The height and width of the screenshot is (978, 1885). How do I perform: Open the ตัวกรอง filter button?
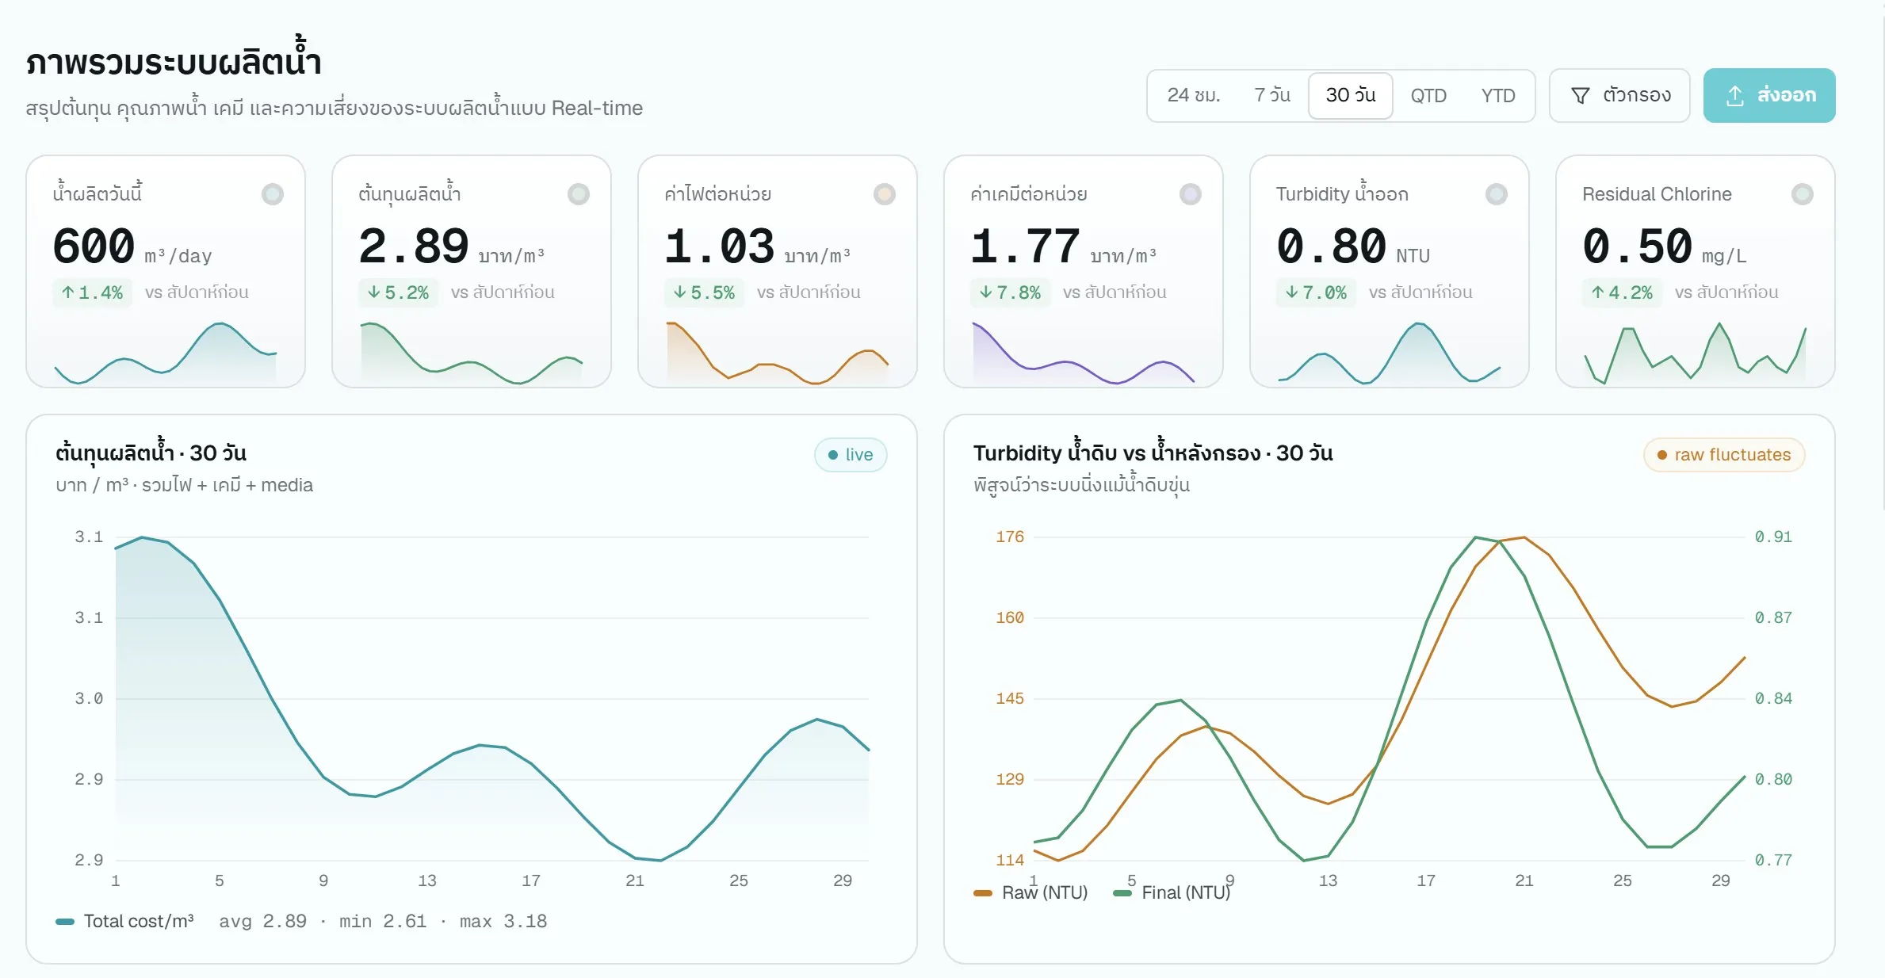pos(1619,95)
